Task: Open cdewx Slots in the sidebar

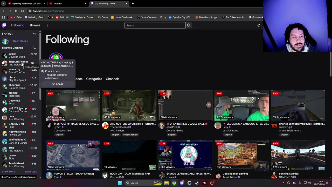Action: coord(19,157)
